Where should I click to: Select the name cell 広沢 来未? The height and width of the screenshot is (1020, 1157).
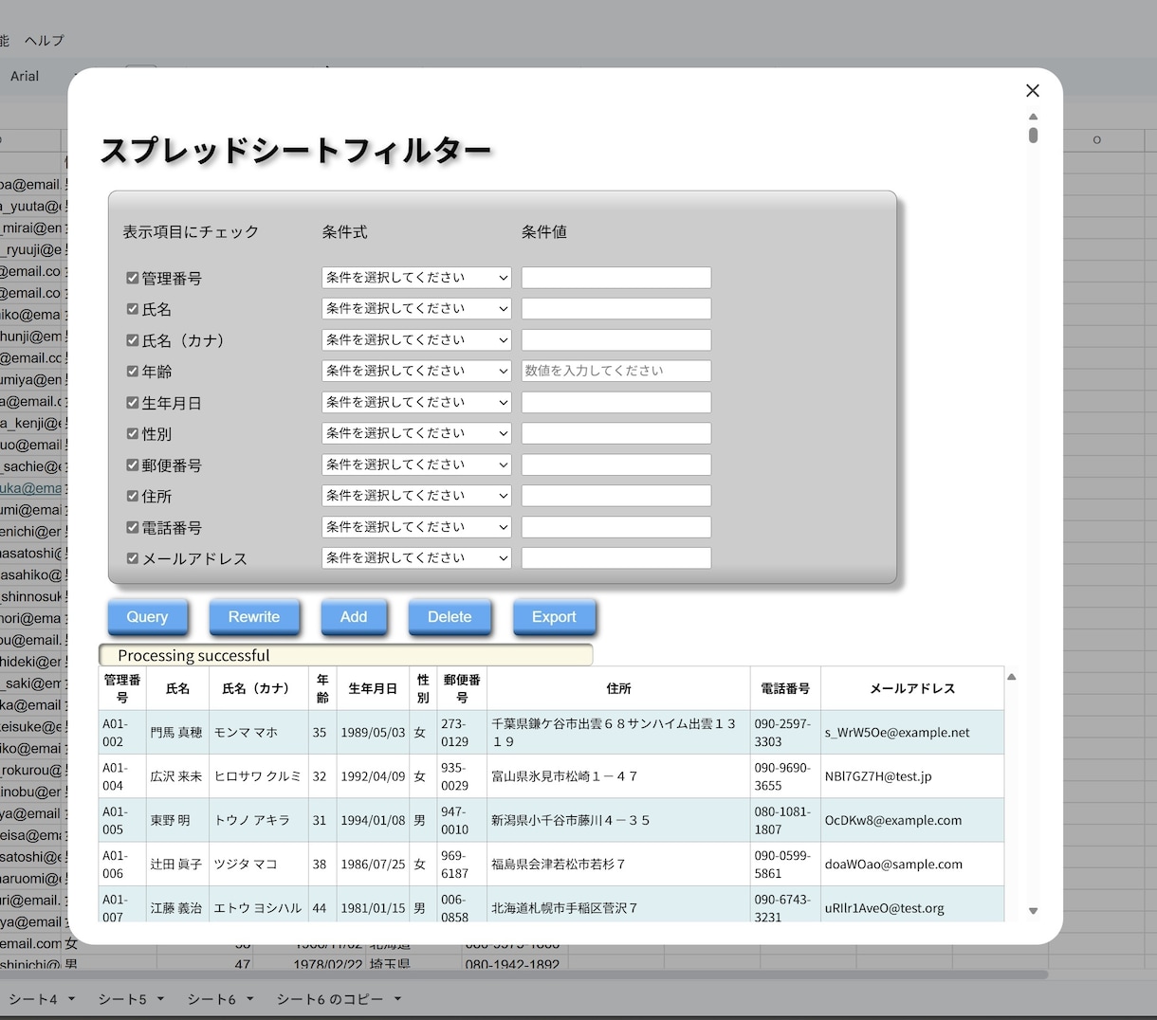[176, 775]
